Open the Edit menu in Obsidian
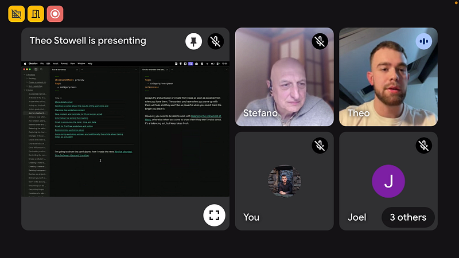Image resolution: width=459 pixels, height=258 pixels. click(48, 64)
